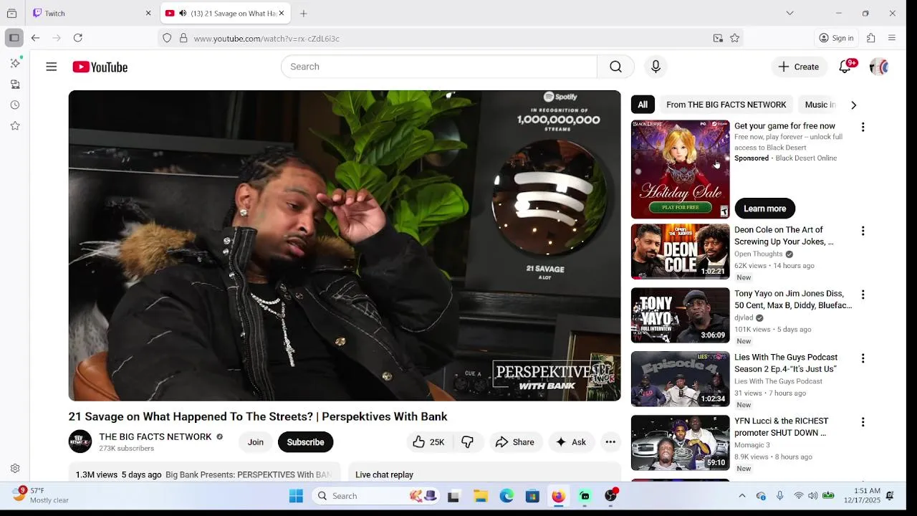Show more filter chips with right arrow
Viewport: 917px width, 516px height.
[x=853, y=105]
